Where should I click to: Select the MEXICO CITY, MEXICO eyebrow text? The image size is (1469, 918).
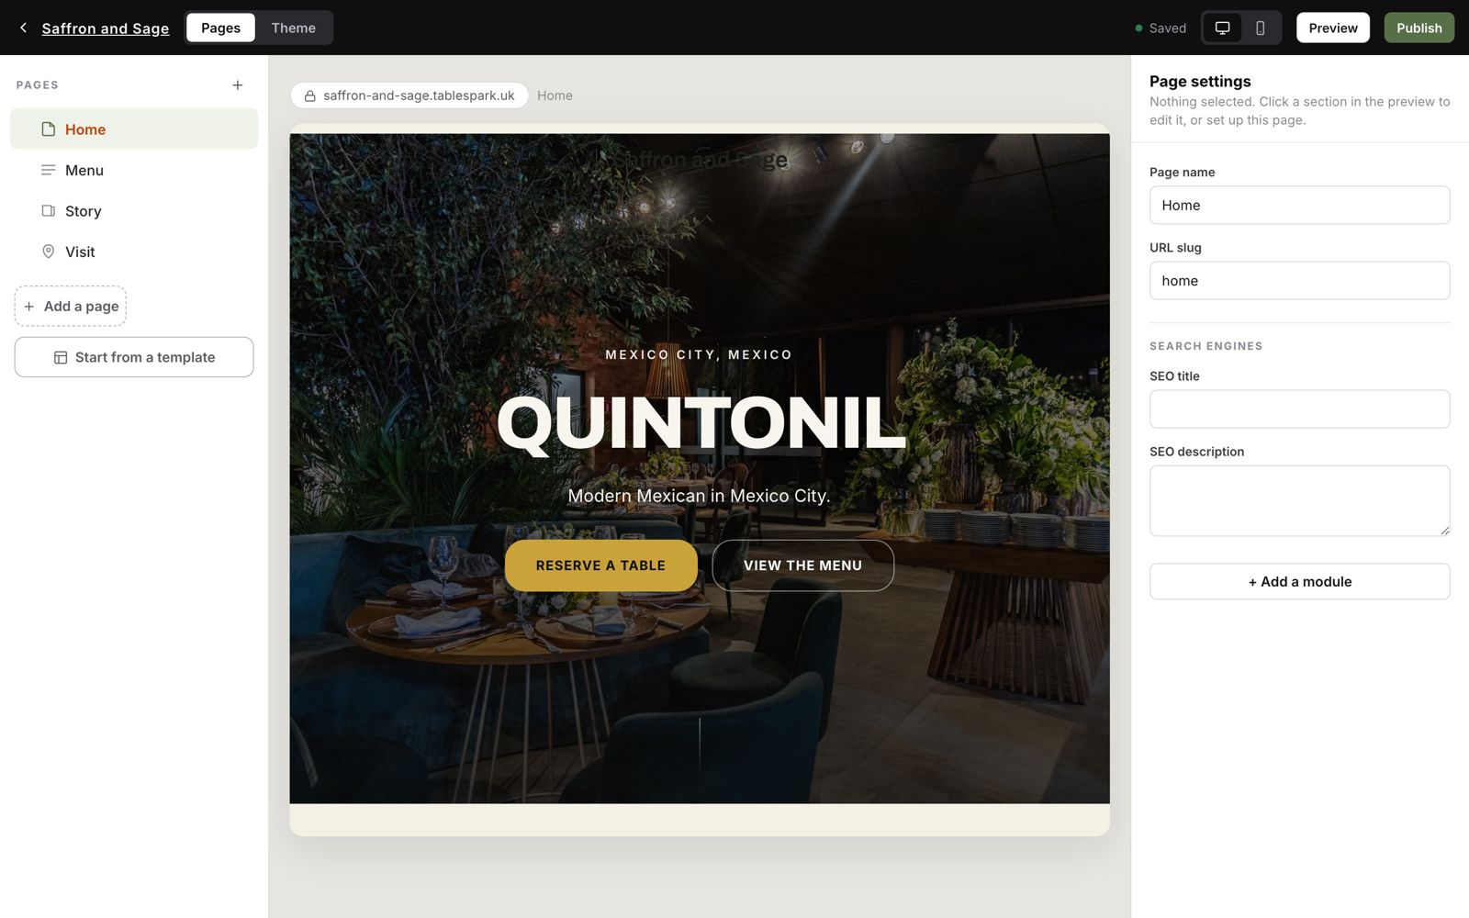tap(699, 354)
